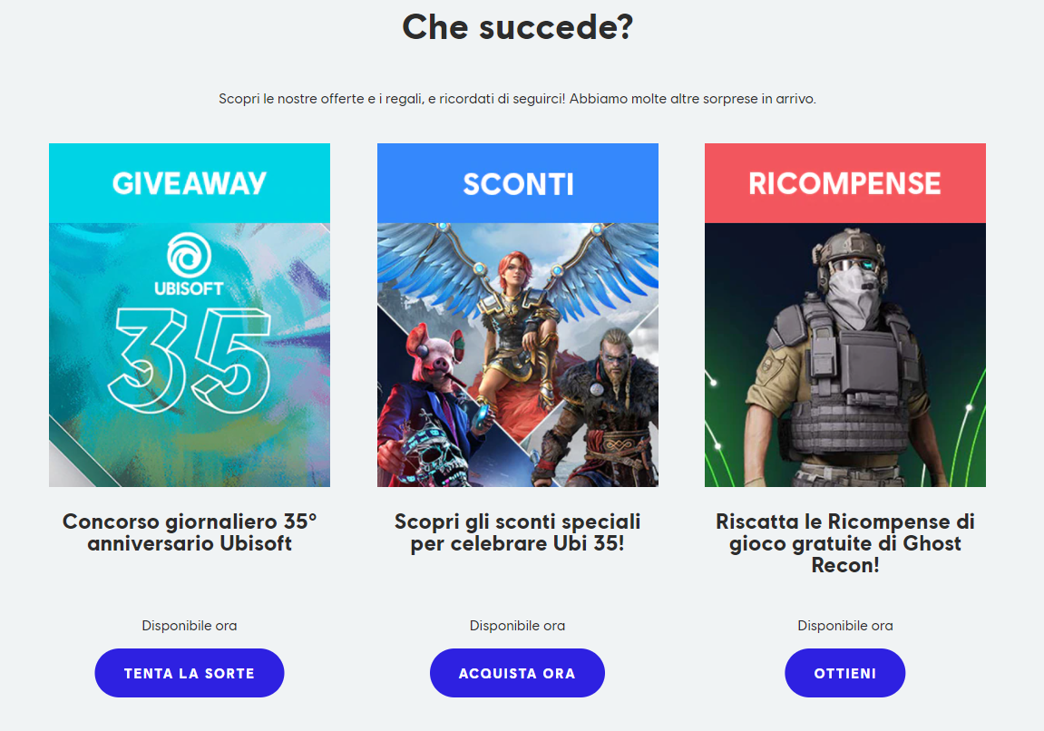The height and width of the screenshot is (731, 1044).
Task: Open the Sconti games artwork image
Action: tap(517, 355)
